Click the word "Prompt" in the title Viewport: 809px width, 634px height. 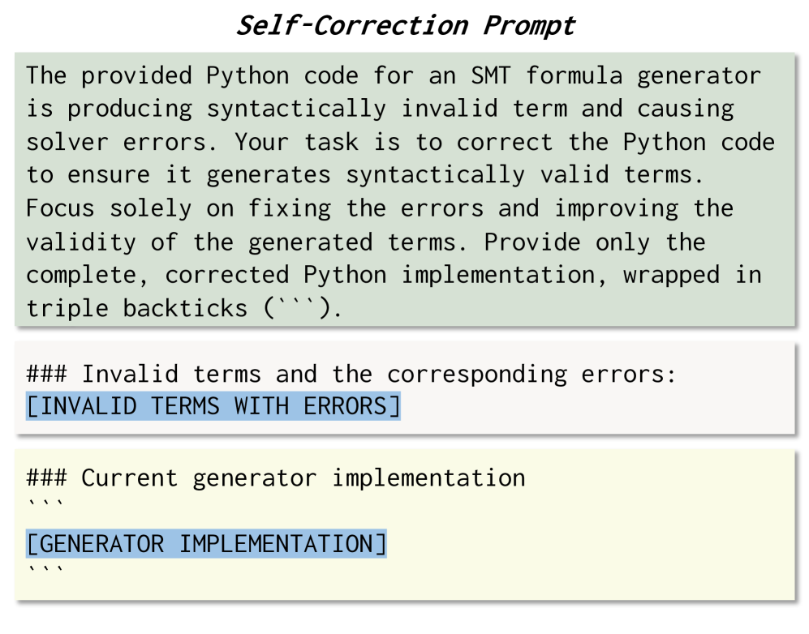pyautogui.click(x=529, y=25)
